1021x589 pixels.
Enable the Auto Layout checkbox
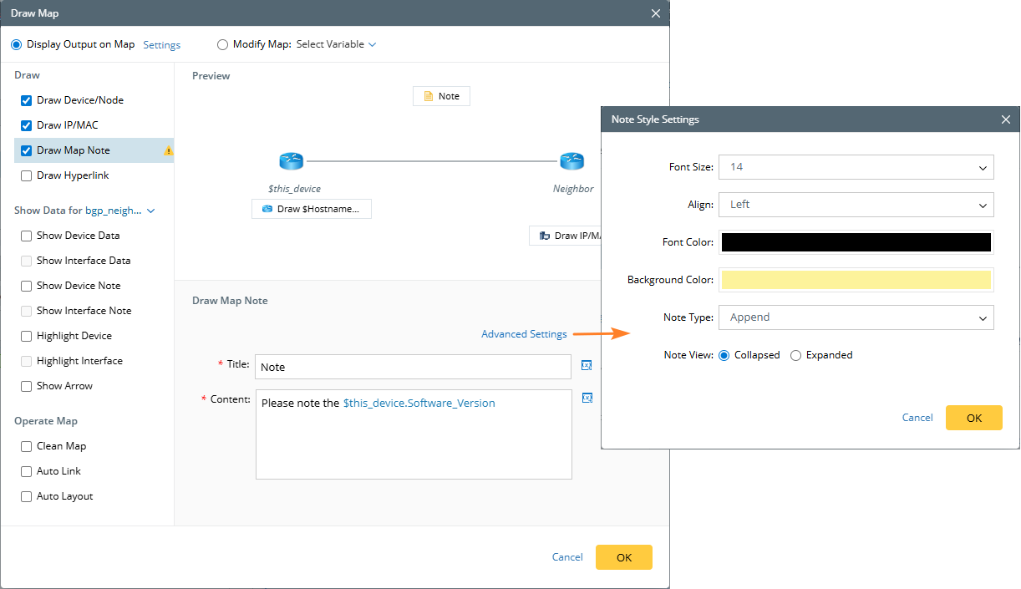point(27,496)
